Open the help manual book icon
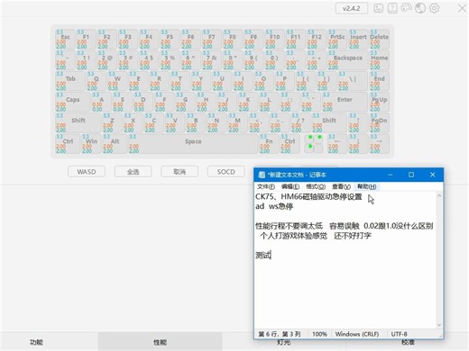Screen dimensions: 469x351 [392, 8]
